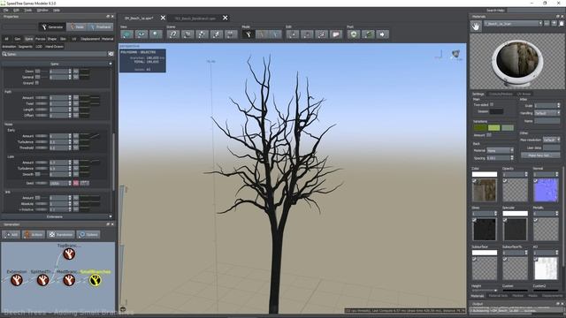This screenshot has width=566, height=318.
Task: Open the Atlas Handling dropdown
Action: click(547, 113)
